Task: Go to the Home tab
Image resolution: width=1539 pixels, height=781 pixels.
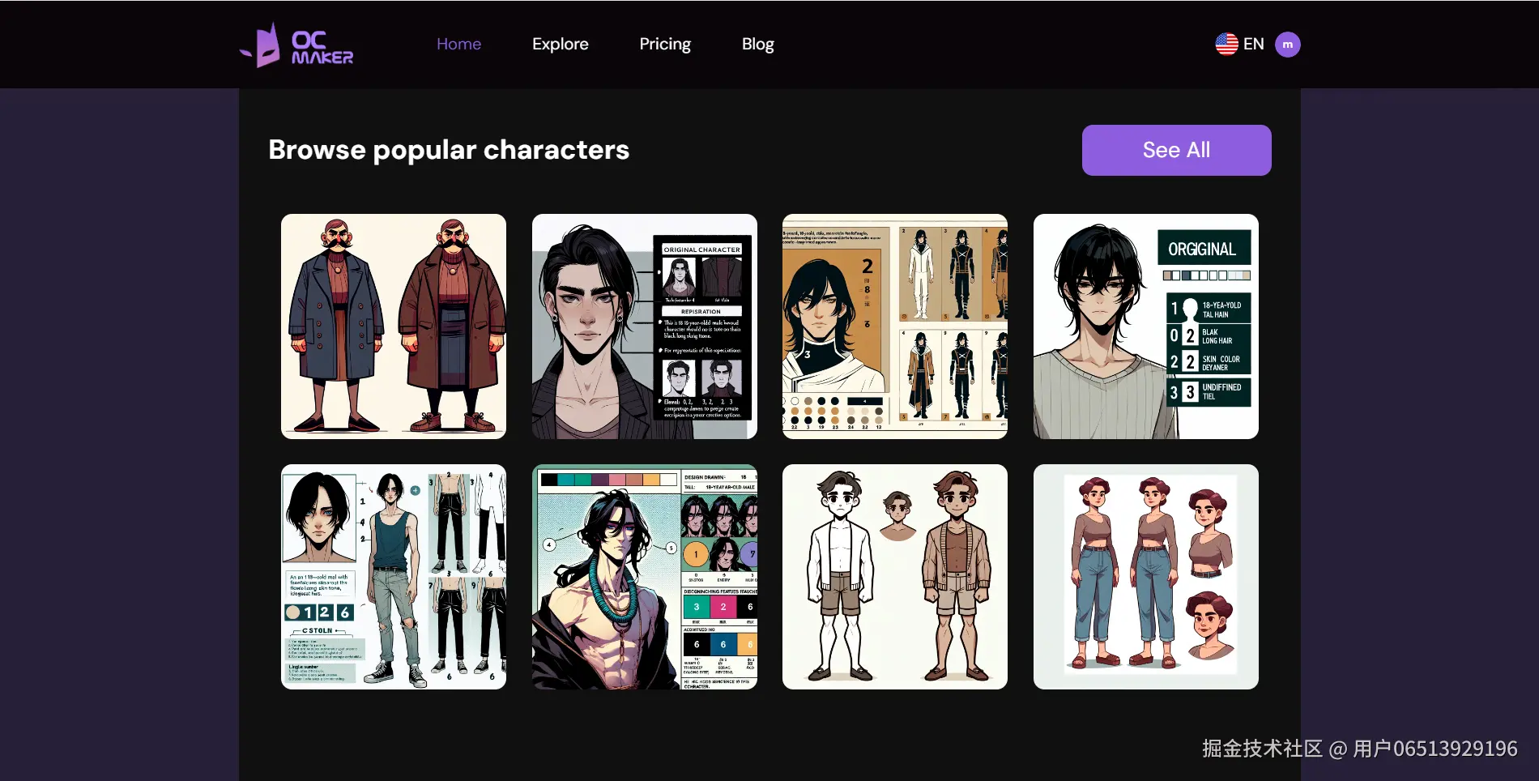Action: tap(458, 44)
